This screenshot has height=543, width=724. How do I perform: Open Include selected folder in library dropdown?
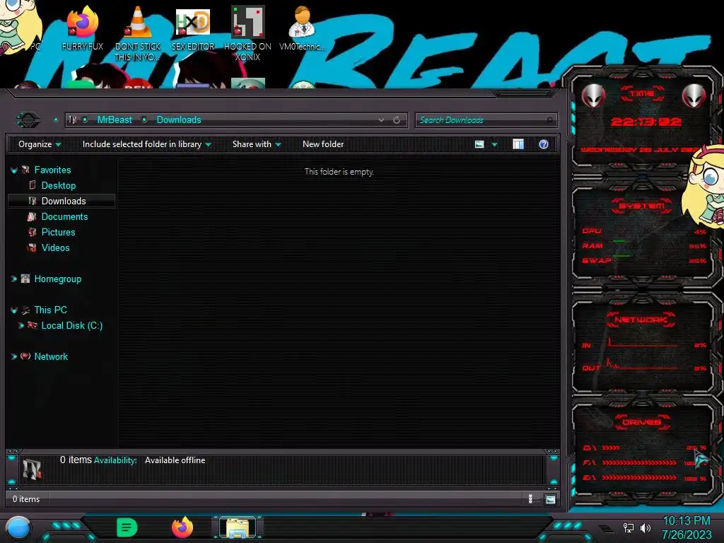[147, 144]
